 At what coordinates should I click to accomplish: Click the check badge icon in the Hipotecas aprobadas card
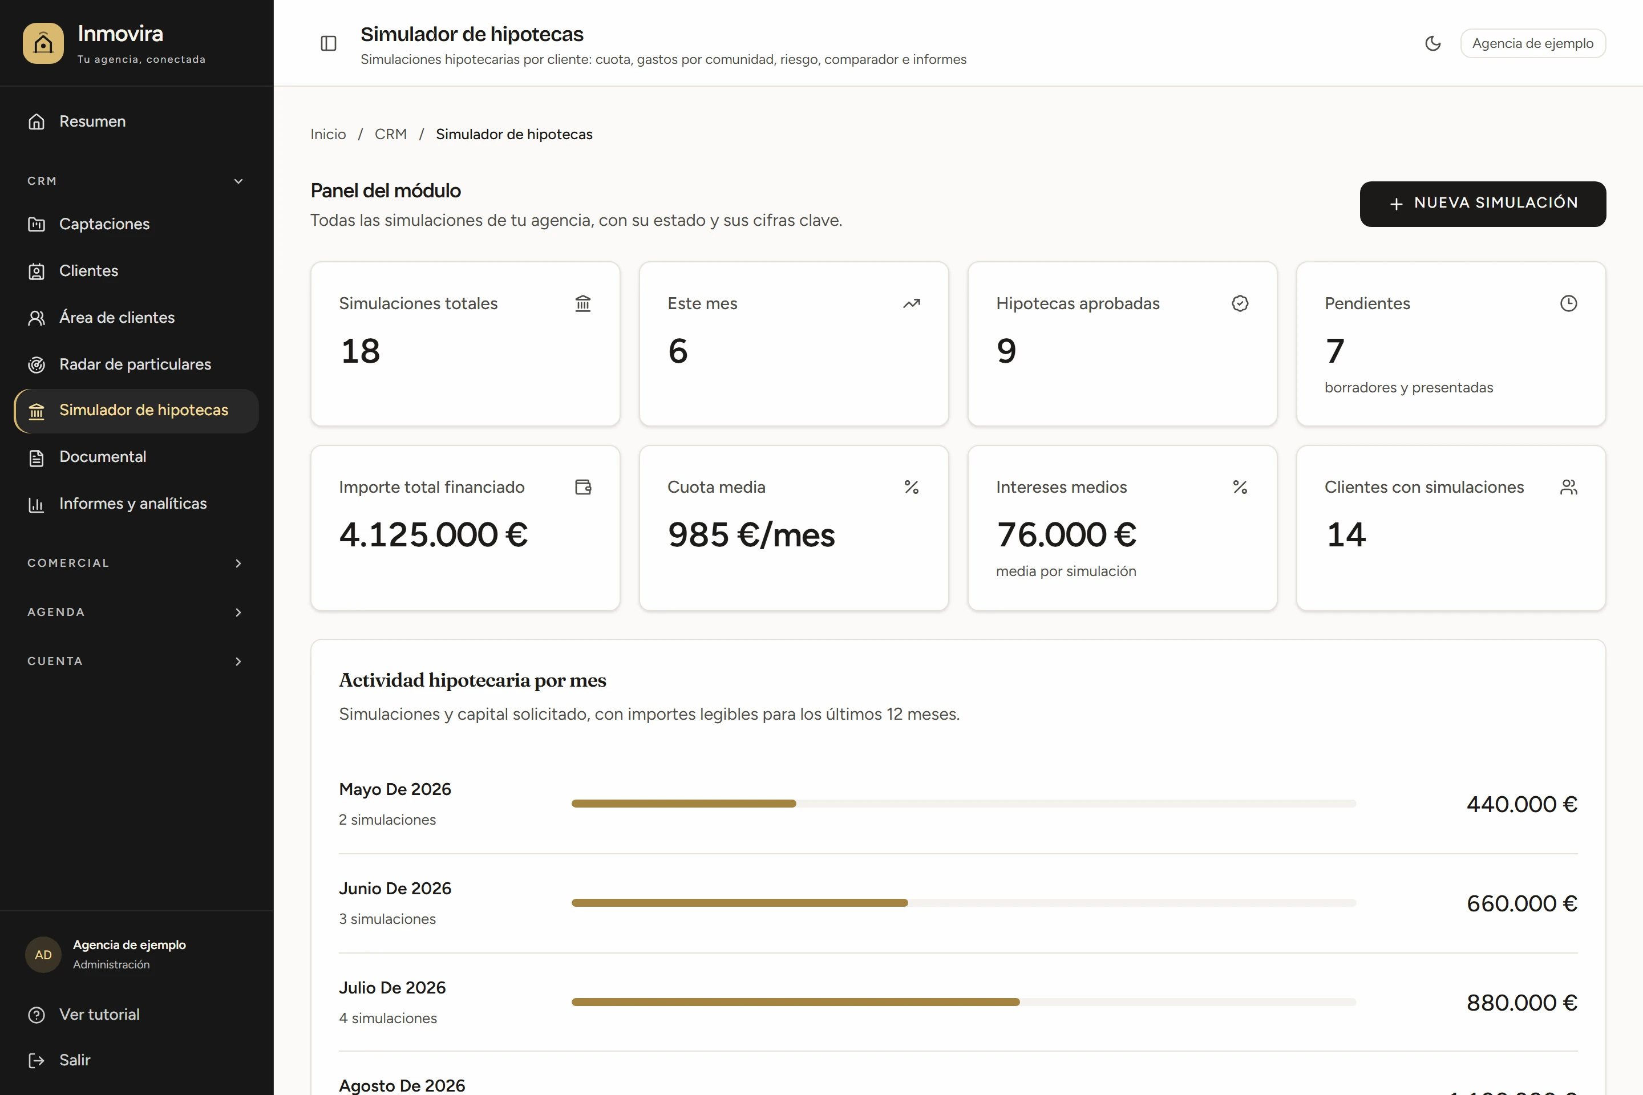click(x=1240, y=303)
